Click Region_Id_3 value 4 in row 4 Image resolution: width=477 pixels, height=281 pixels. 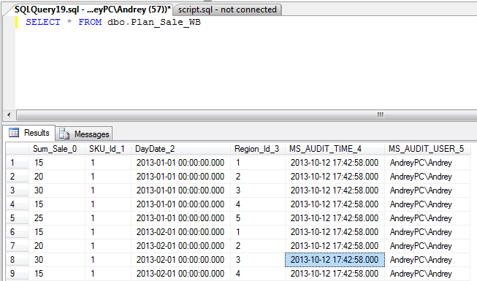[258, 204]
